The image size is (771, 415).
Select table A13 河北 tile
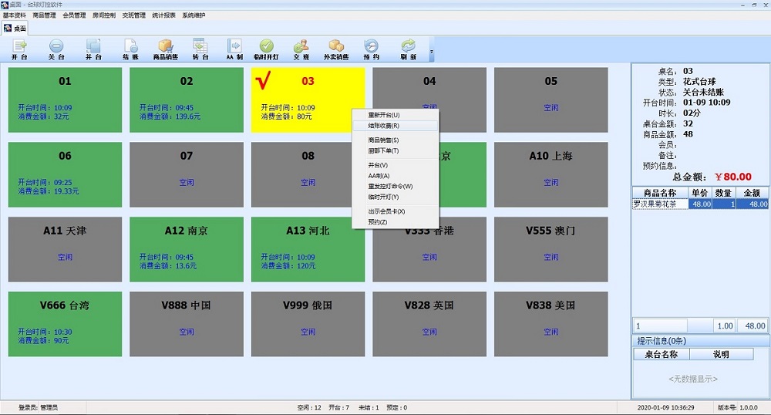point(308,249)
